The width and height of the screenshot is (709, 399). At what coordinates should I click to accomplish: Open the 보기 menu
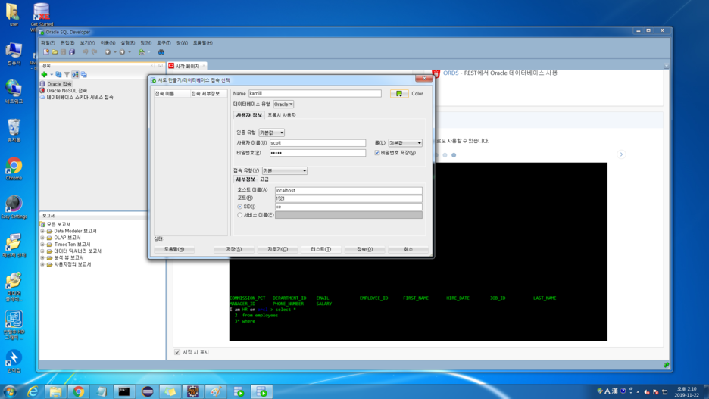tap(87, 43)
